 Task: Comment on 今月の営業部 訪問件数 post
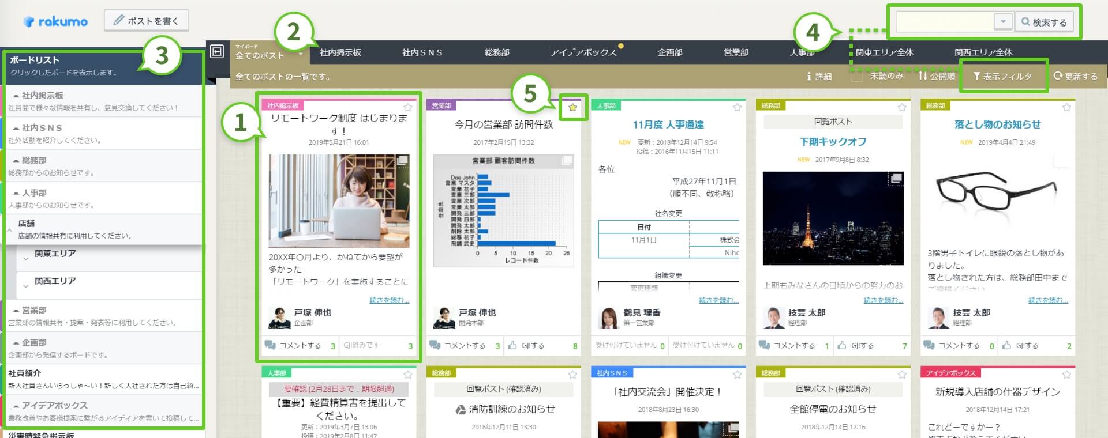tap(465, 346)
